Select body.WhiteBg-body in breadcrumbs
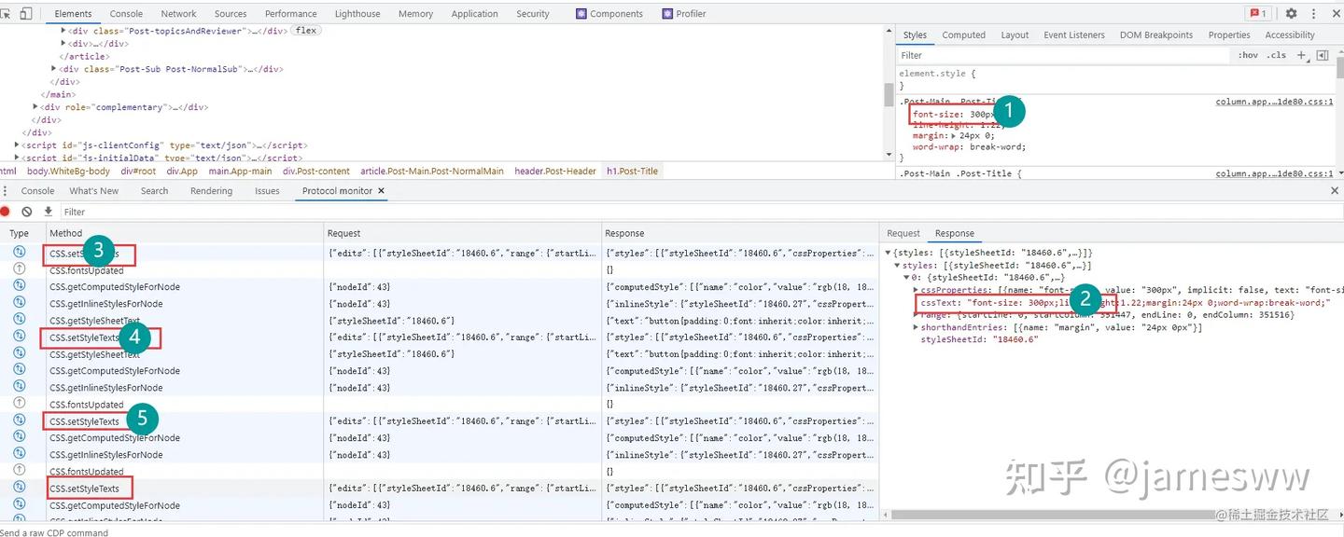1344x537 pixels. click(x=68, y=171)
